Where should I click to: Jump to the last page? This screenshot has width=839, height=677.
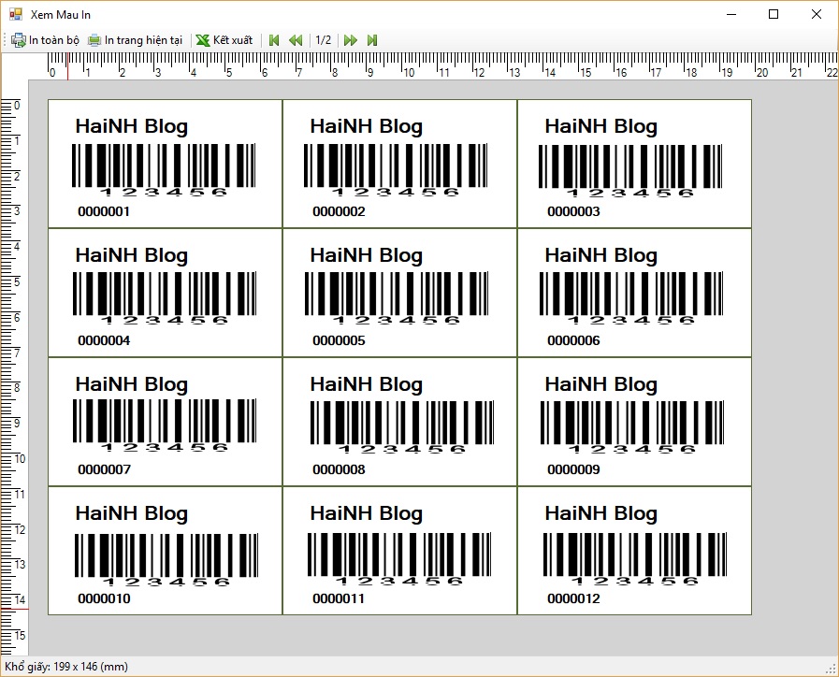click(x=372, y=40)
